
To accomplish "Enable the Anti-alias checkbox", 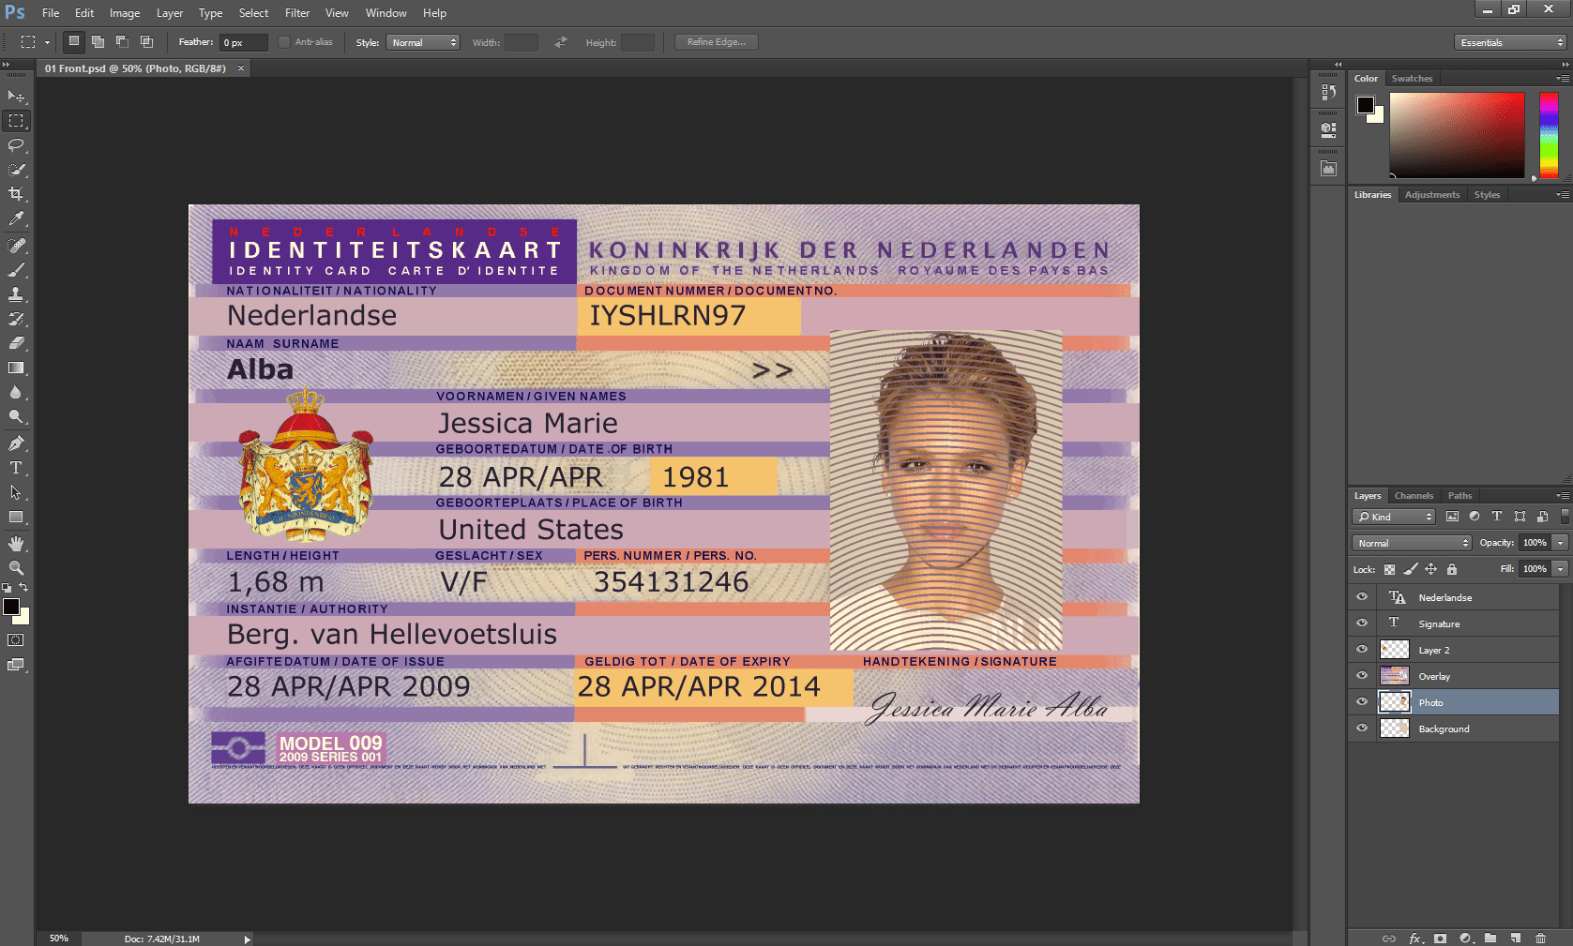I will click(x=284, y=42).
